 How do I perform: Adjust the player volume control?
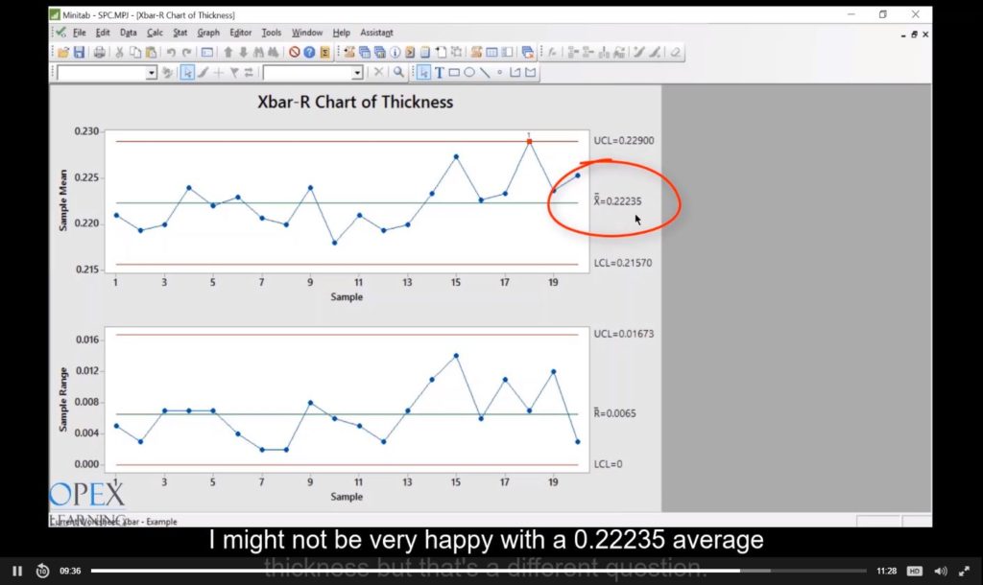(942, 570)
